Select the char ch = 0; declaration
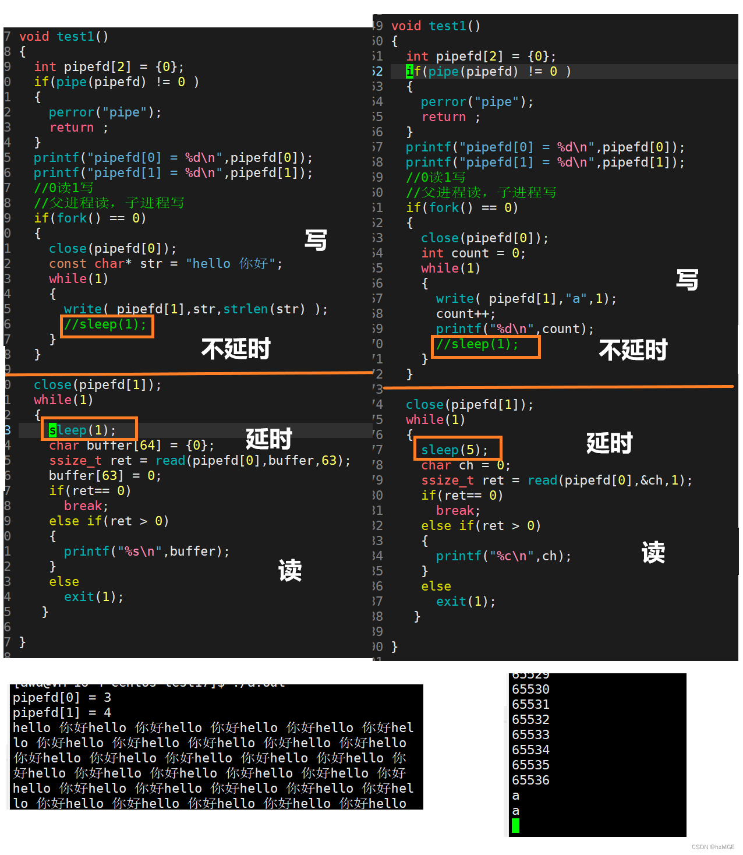743x855 pixels. click(x=466, y=465)
